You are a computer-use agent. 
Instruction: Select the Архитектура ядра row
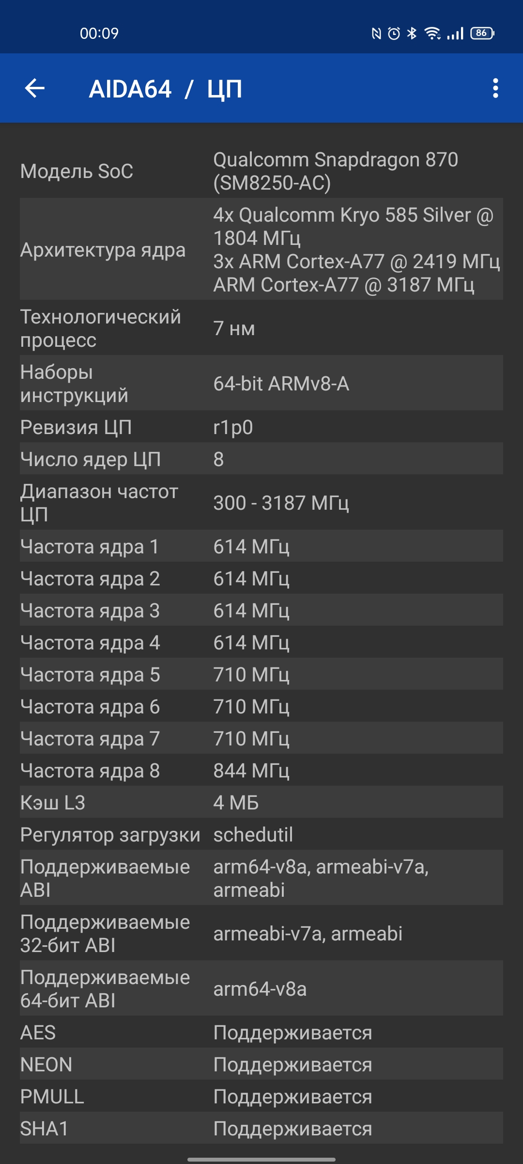click(261, 249)
